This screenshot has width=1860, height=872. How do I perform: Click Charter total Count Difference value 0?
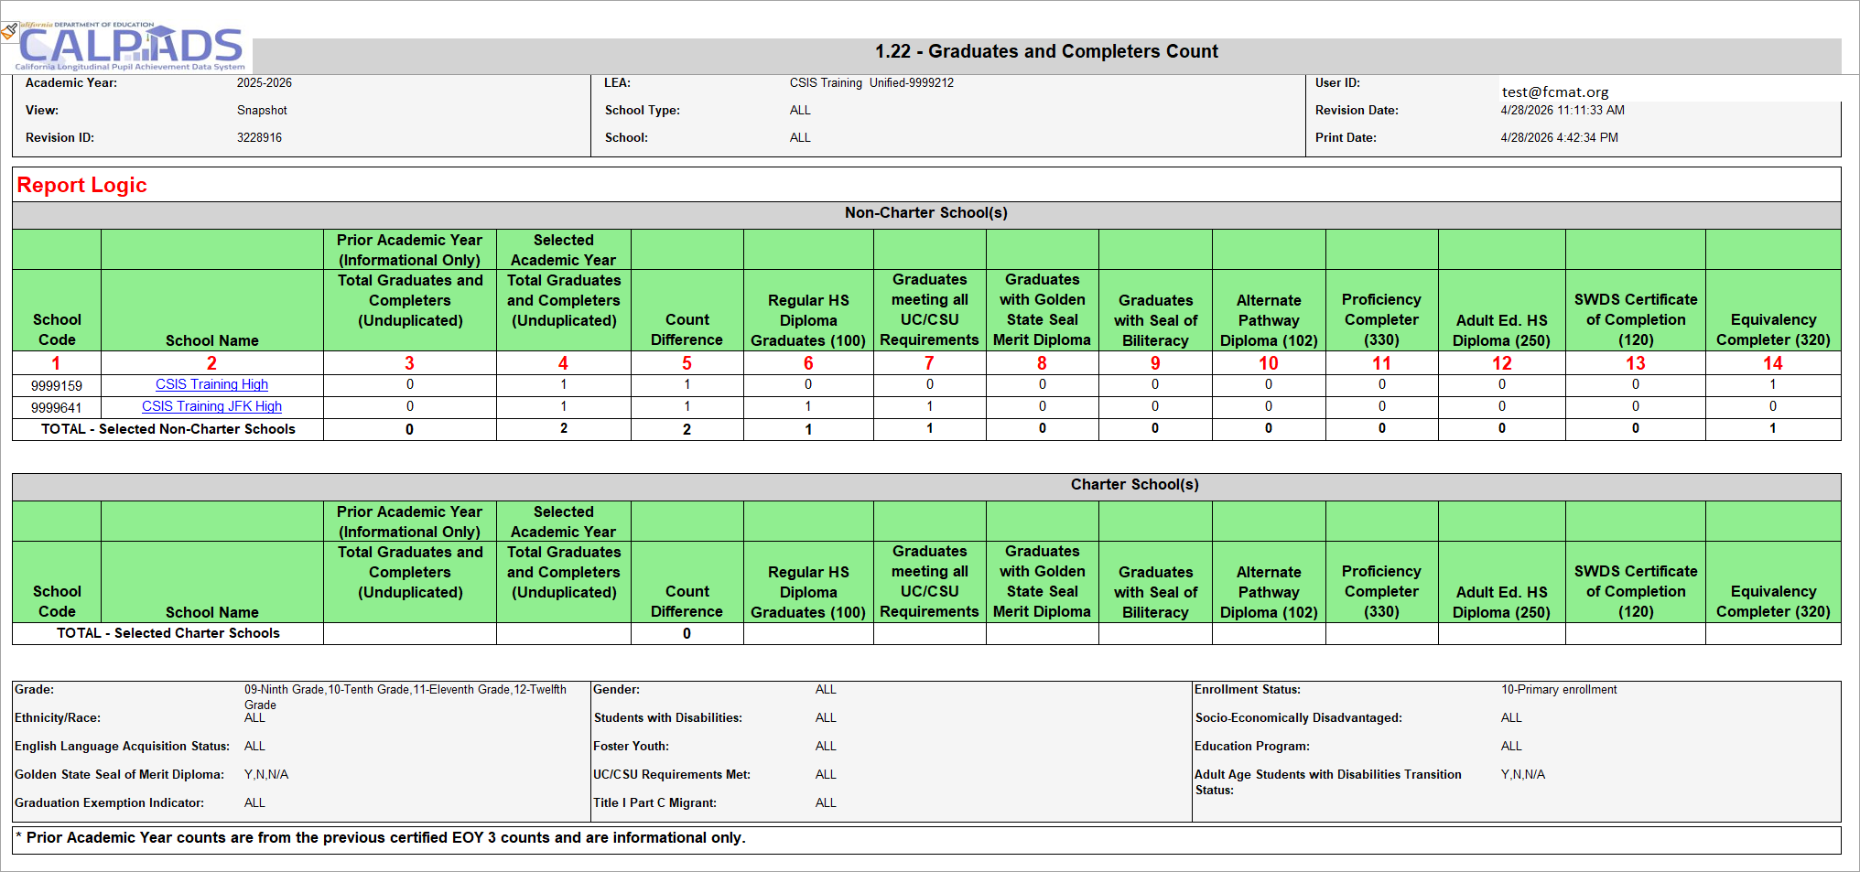click(687, 633)
